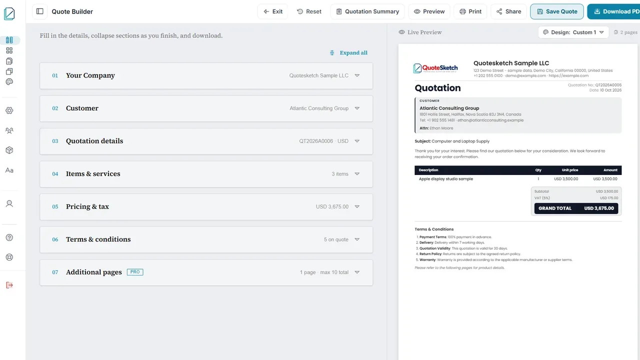Save the quote
The width and height of the screenshot is (640, 360).
pyautogui.click(x=556, y=11)
